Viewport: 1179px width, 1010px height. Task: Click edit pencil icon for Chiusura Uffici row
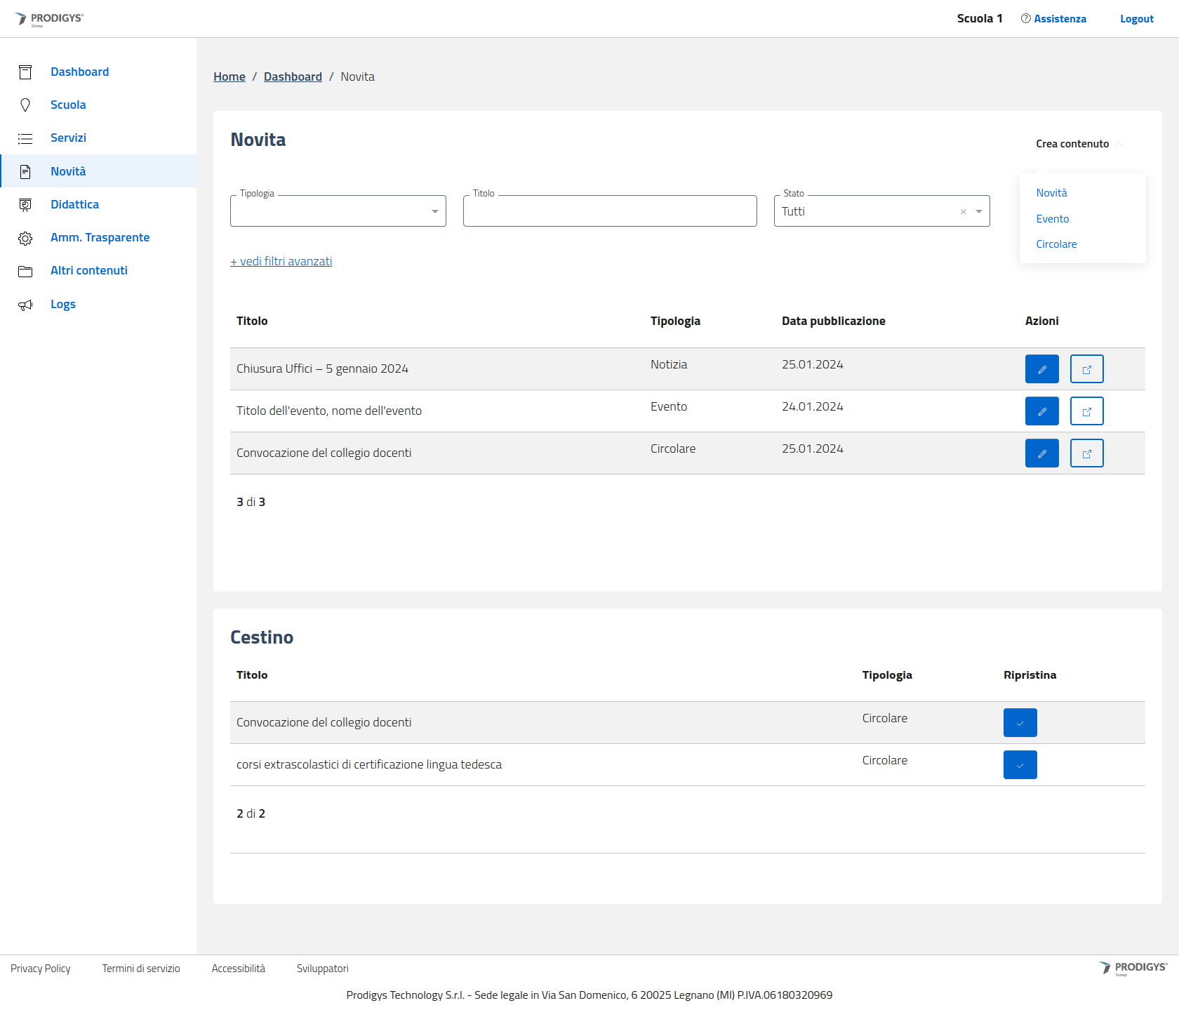click(x=1041, y=369)
